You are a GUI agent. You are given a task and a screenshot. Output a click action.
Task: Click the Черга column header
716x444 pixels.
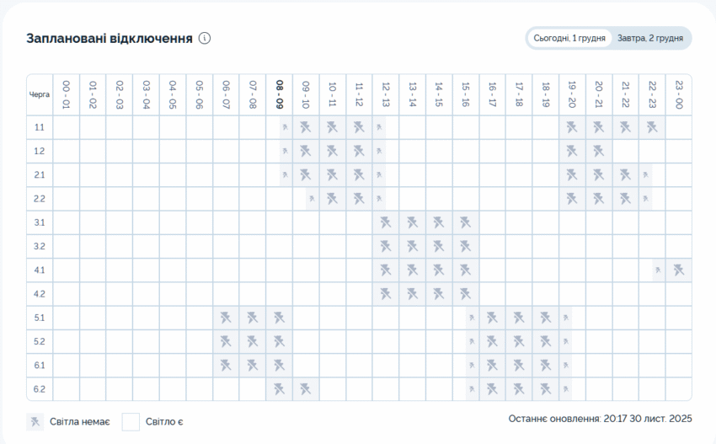(40, 94)
